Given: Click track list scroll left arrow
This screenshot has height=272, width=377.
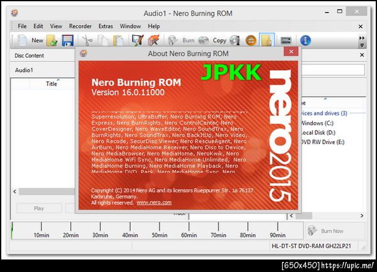Looking at the screenshot, I should pyautogui.click(x=15, y=191).
